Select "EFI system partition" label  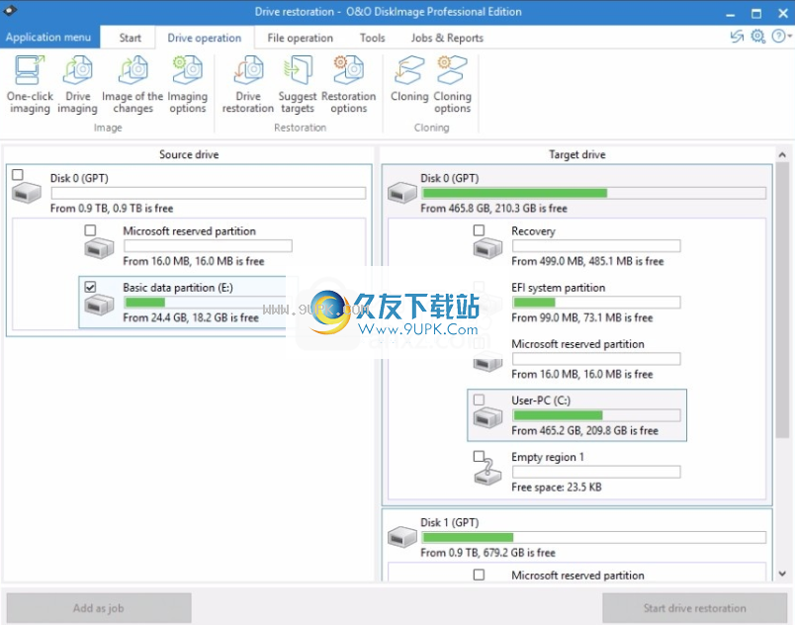tap(559, 288)
